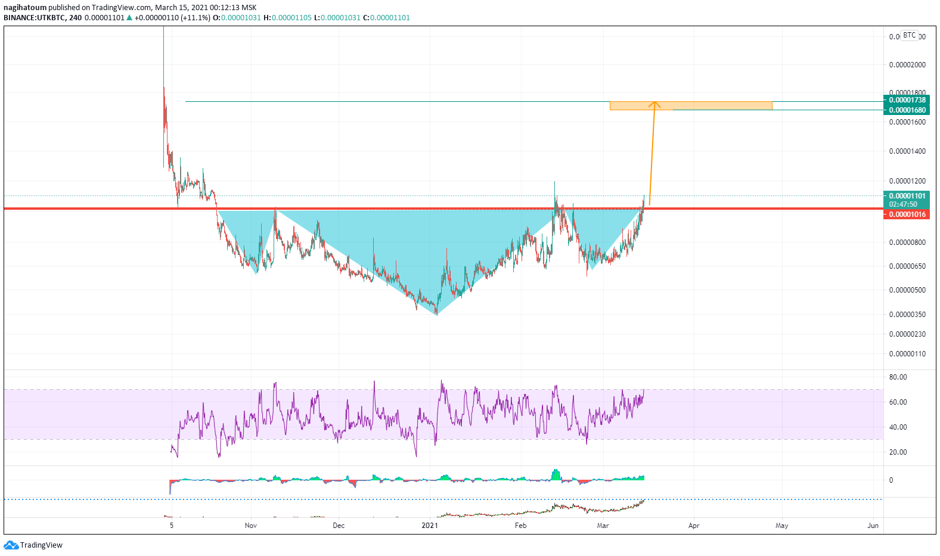Click the 2021 label on time axis
940x556 pixels.
[430, 526]
